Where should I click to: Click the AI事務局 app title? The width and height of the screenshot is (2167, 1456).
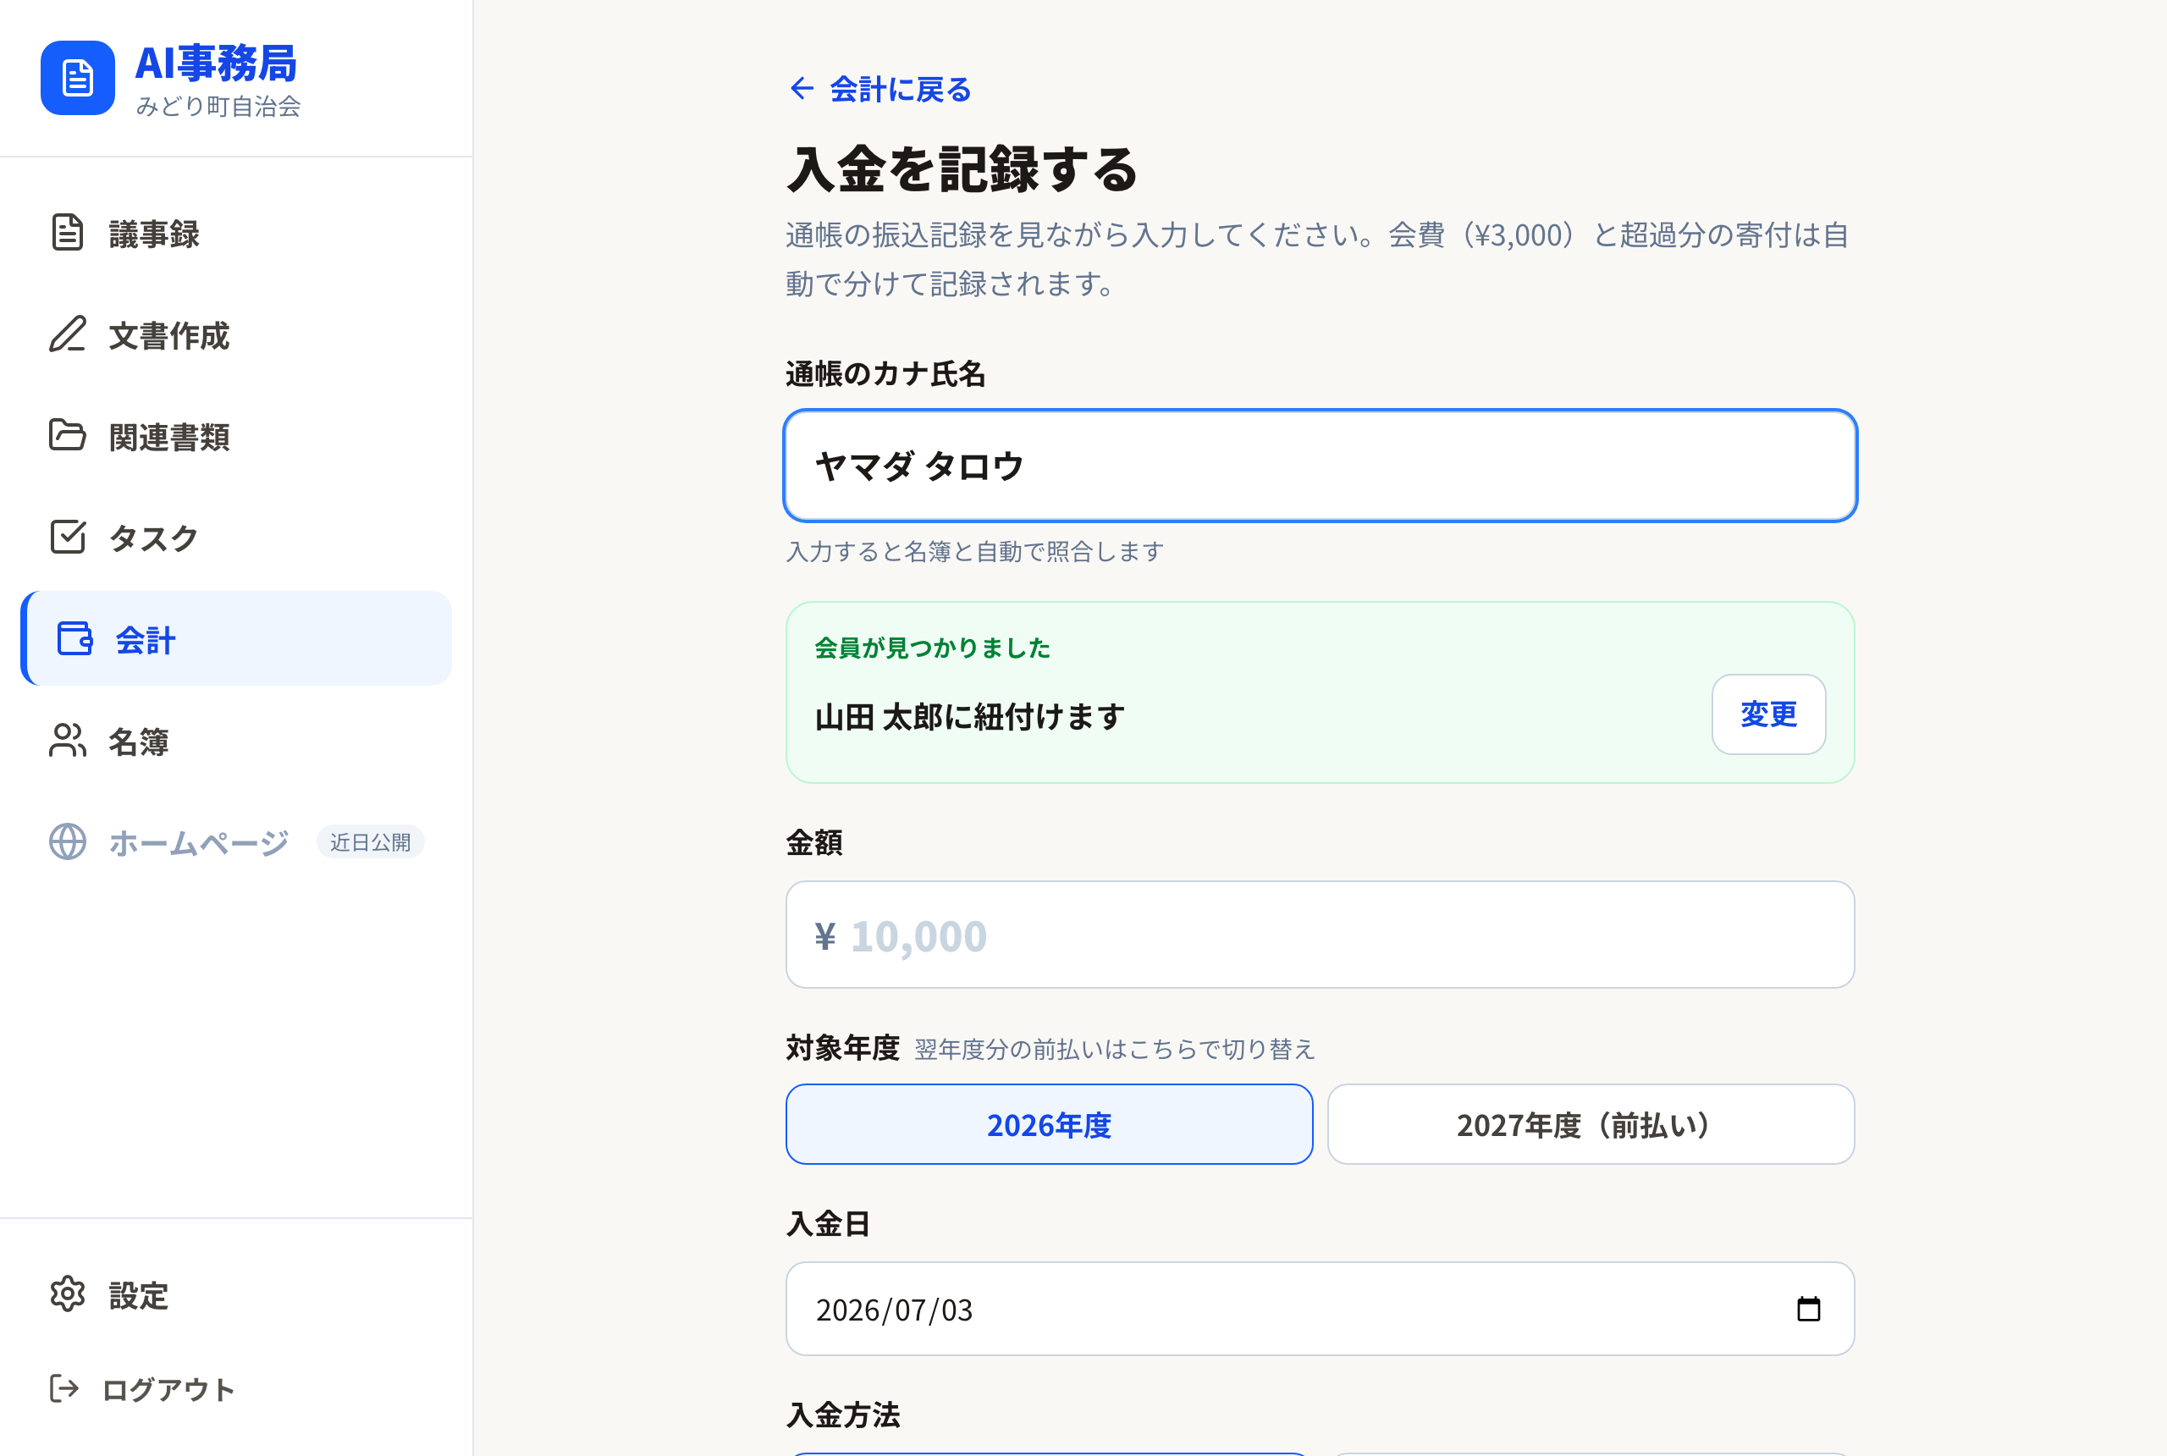(x=217, y=63)
